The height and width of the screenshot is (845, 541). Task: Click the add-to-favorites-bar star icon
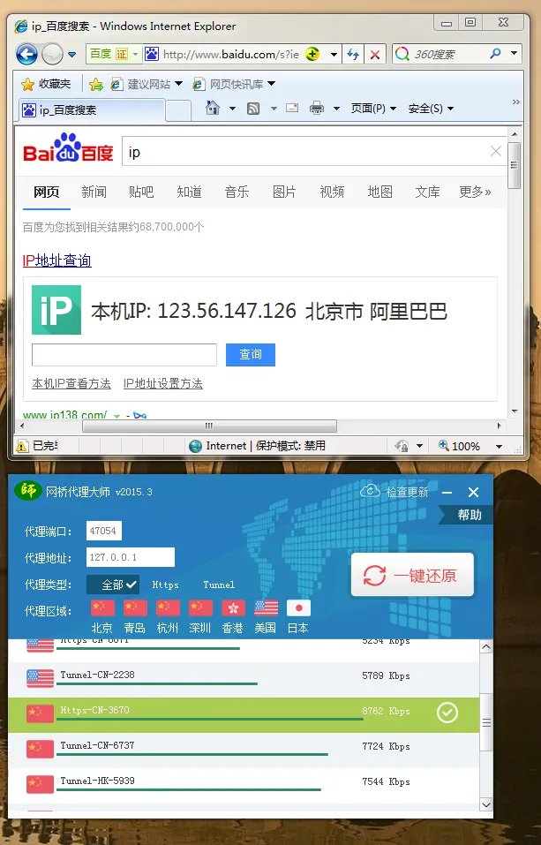click(96, 84)
